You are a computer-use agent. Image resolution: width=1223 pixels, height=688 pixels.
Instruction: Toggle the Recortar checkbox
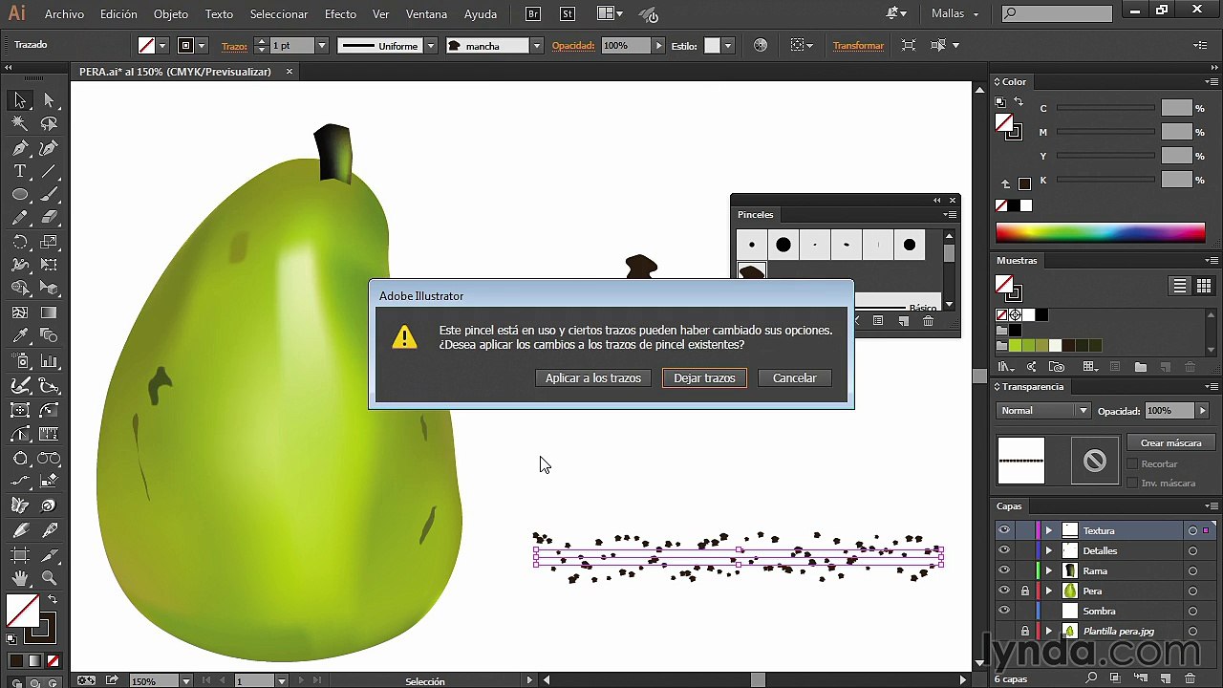1132,463
